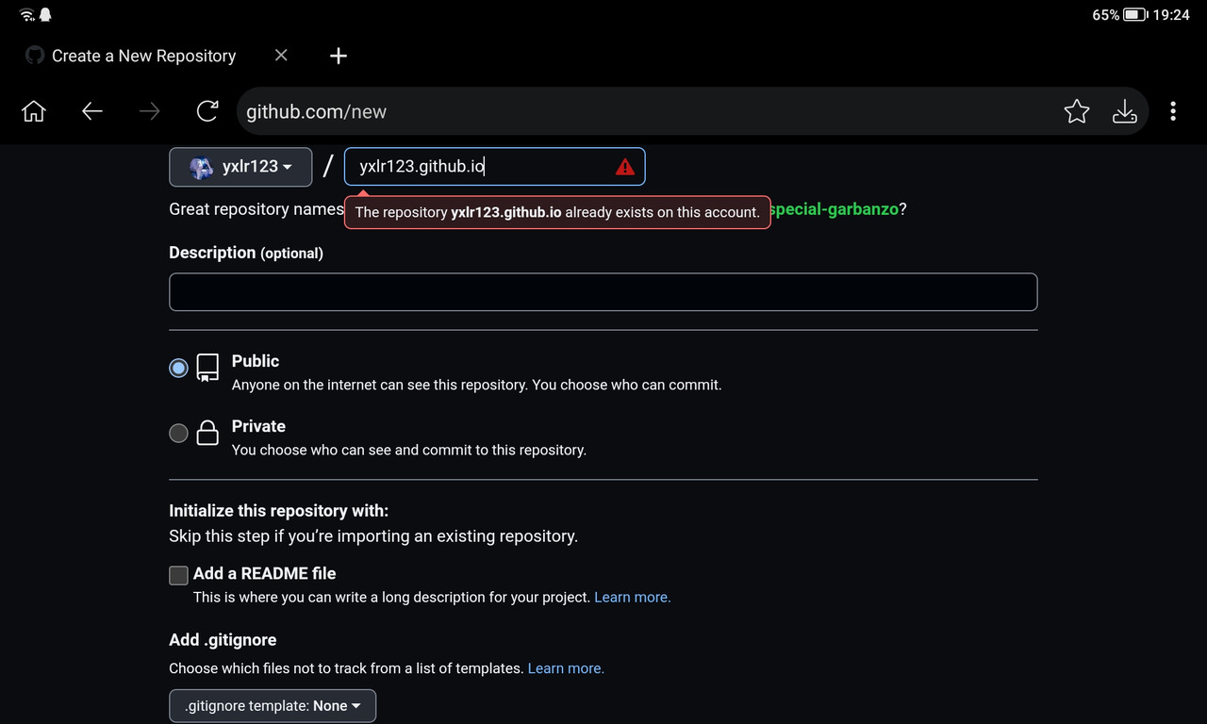Click the red warning icon in name field
This screenshot has height=724, width=1207.
(x=624, y=167)
